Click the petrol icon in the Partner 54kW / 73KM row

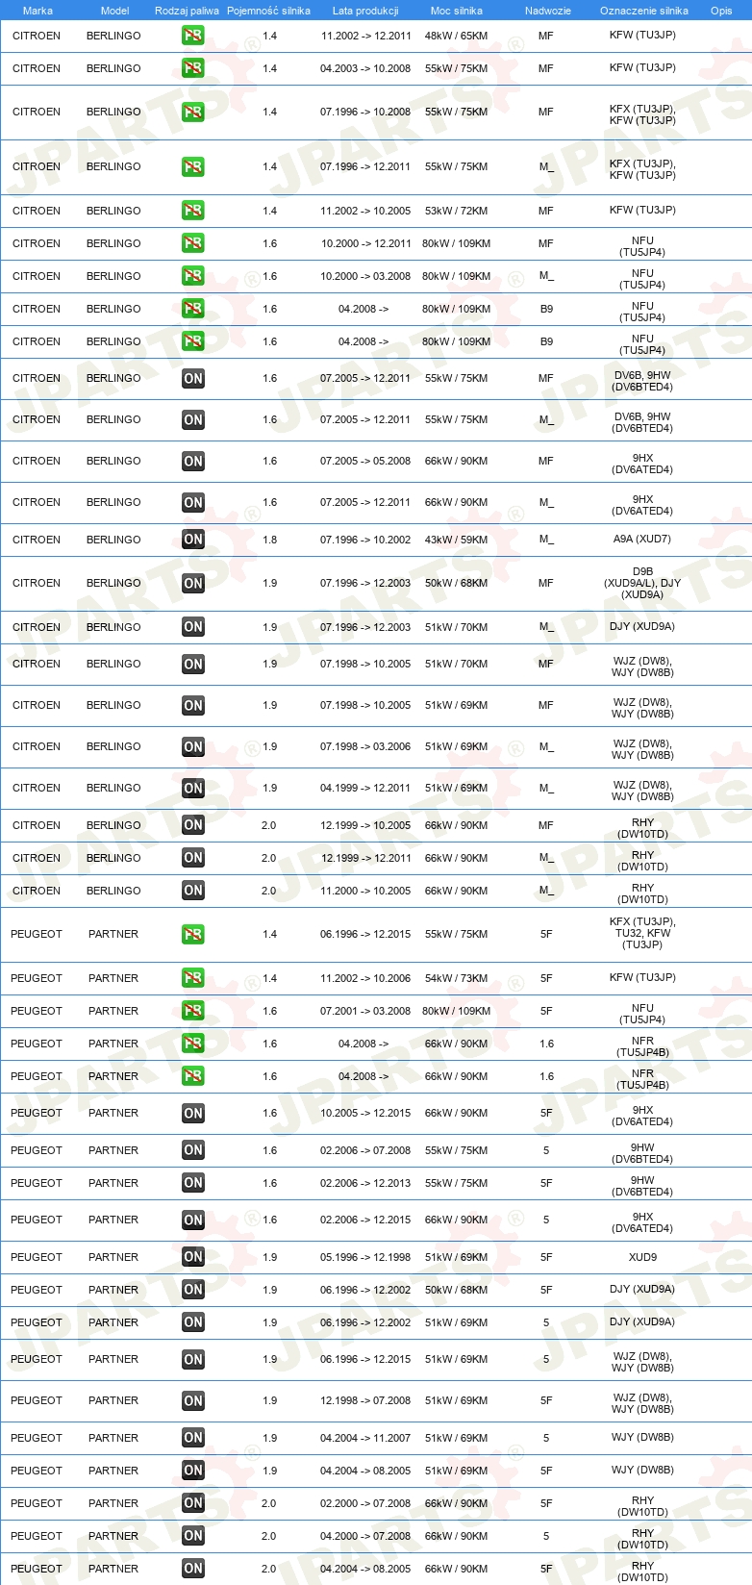point(193,978)
